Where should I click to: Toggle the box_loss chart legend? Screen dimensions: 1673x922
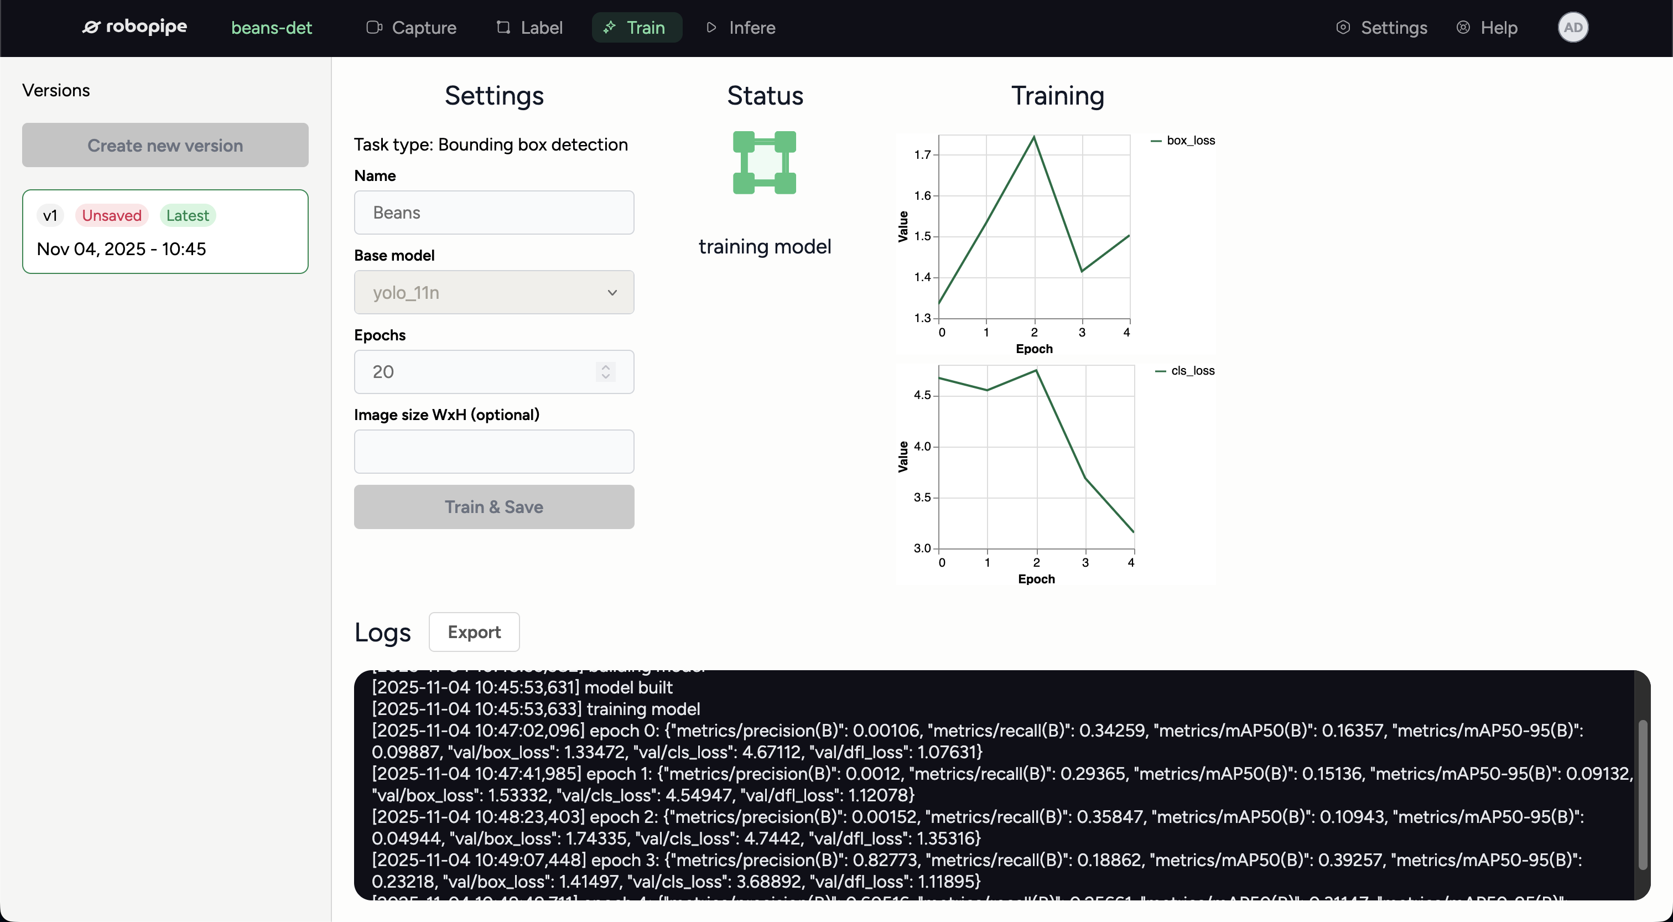[1183, 141]
